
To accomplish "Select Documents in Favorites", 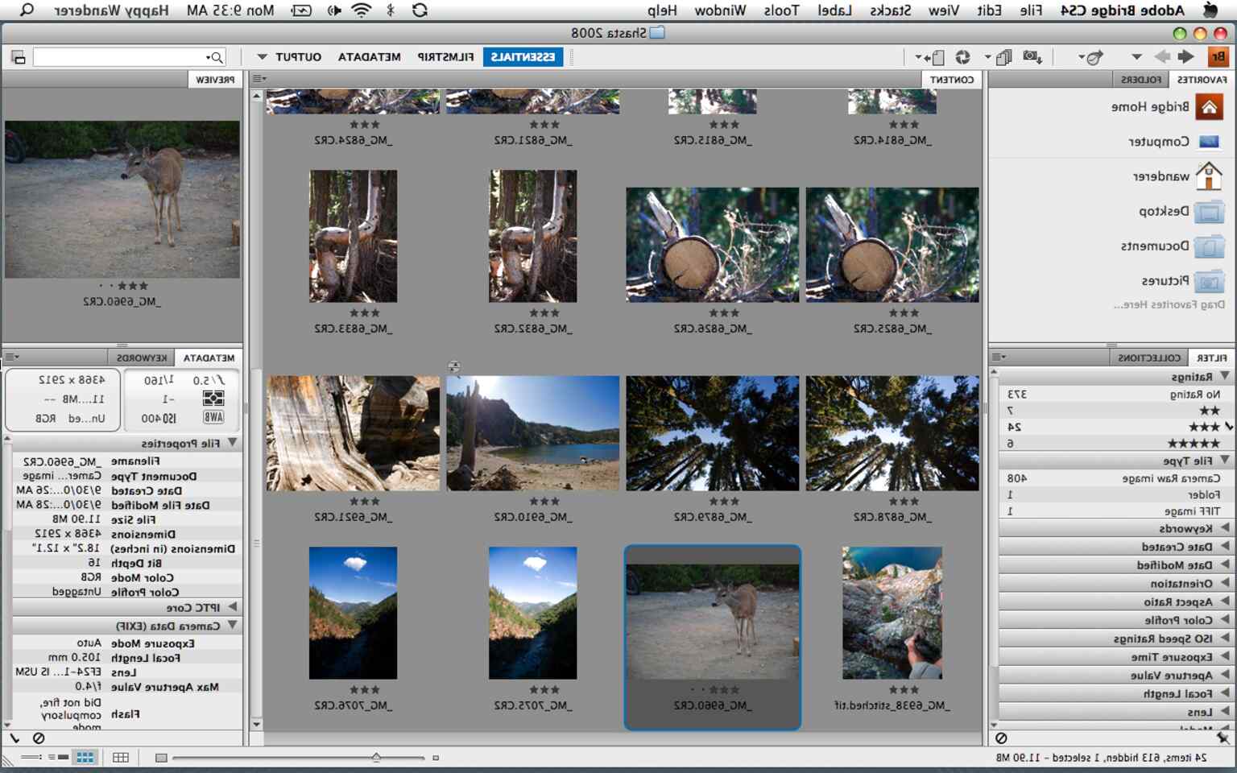I will (1173, 246).
